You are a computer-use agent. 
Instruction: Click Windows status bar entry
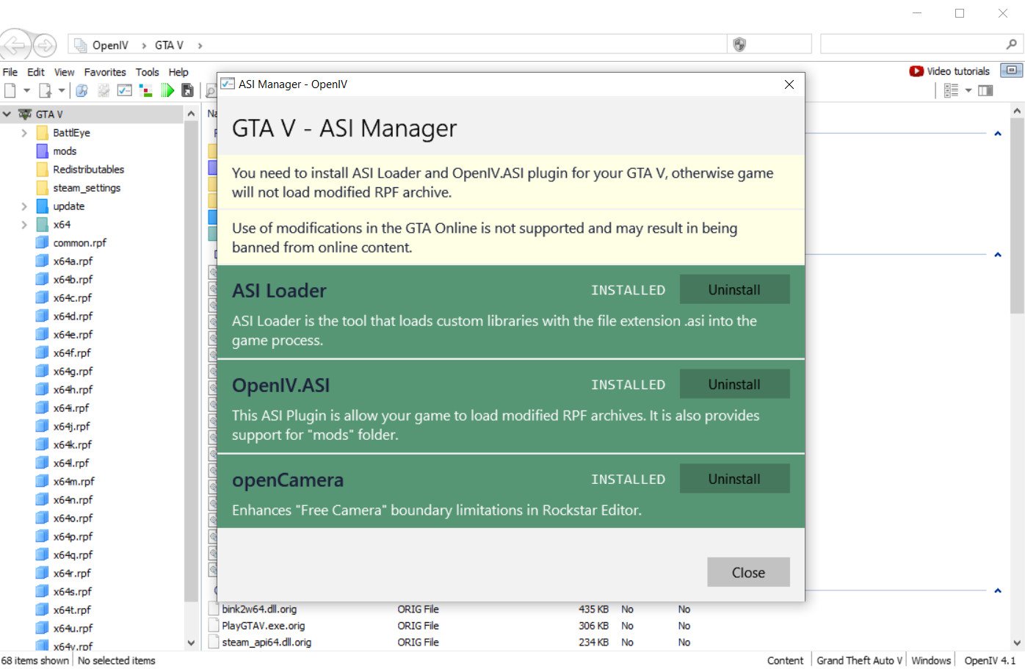tap(931, 661)
